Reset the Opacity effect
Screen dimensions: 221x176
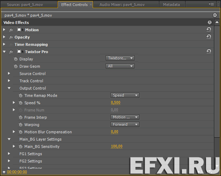209,37
